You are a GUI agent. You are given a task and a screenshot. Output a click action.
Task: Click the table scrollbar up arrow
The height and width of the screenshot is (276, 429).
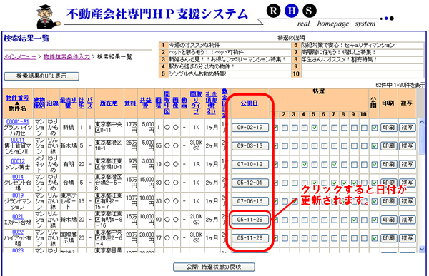click(x=422, y=122)
